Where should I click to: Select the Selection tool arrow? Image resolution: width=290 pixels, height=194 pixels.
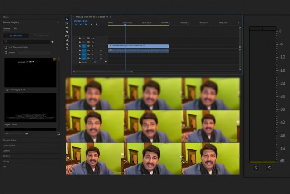pos(67,19)
